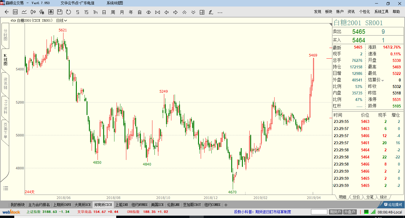Click the save (floppy disk) toolbar icon

(x=60, y=12)
